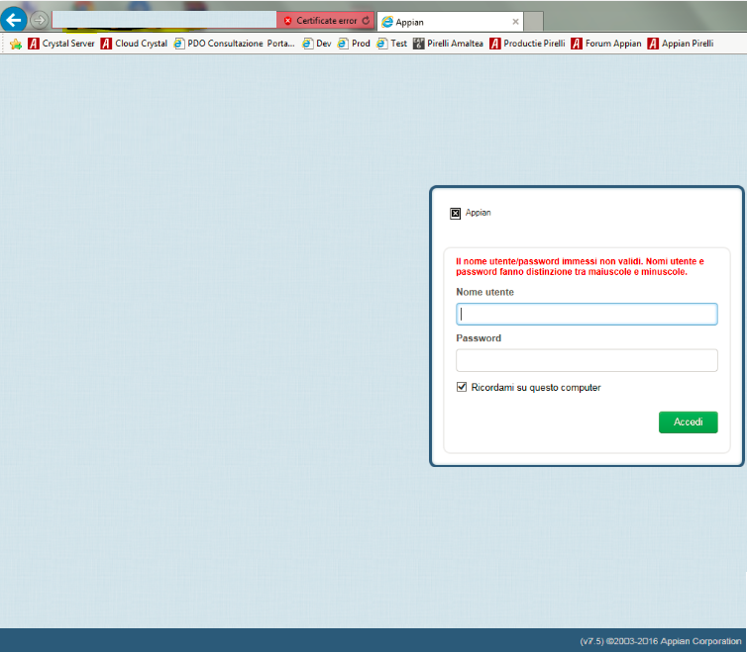The height and width of the screenshot is (653, 747).
Task: Uncheck Ricordami su questo computer
Action: click(462, 387)
